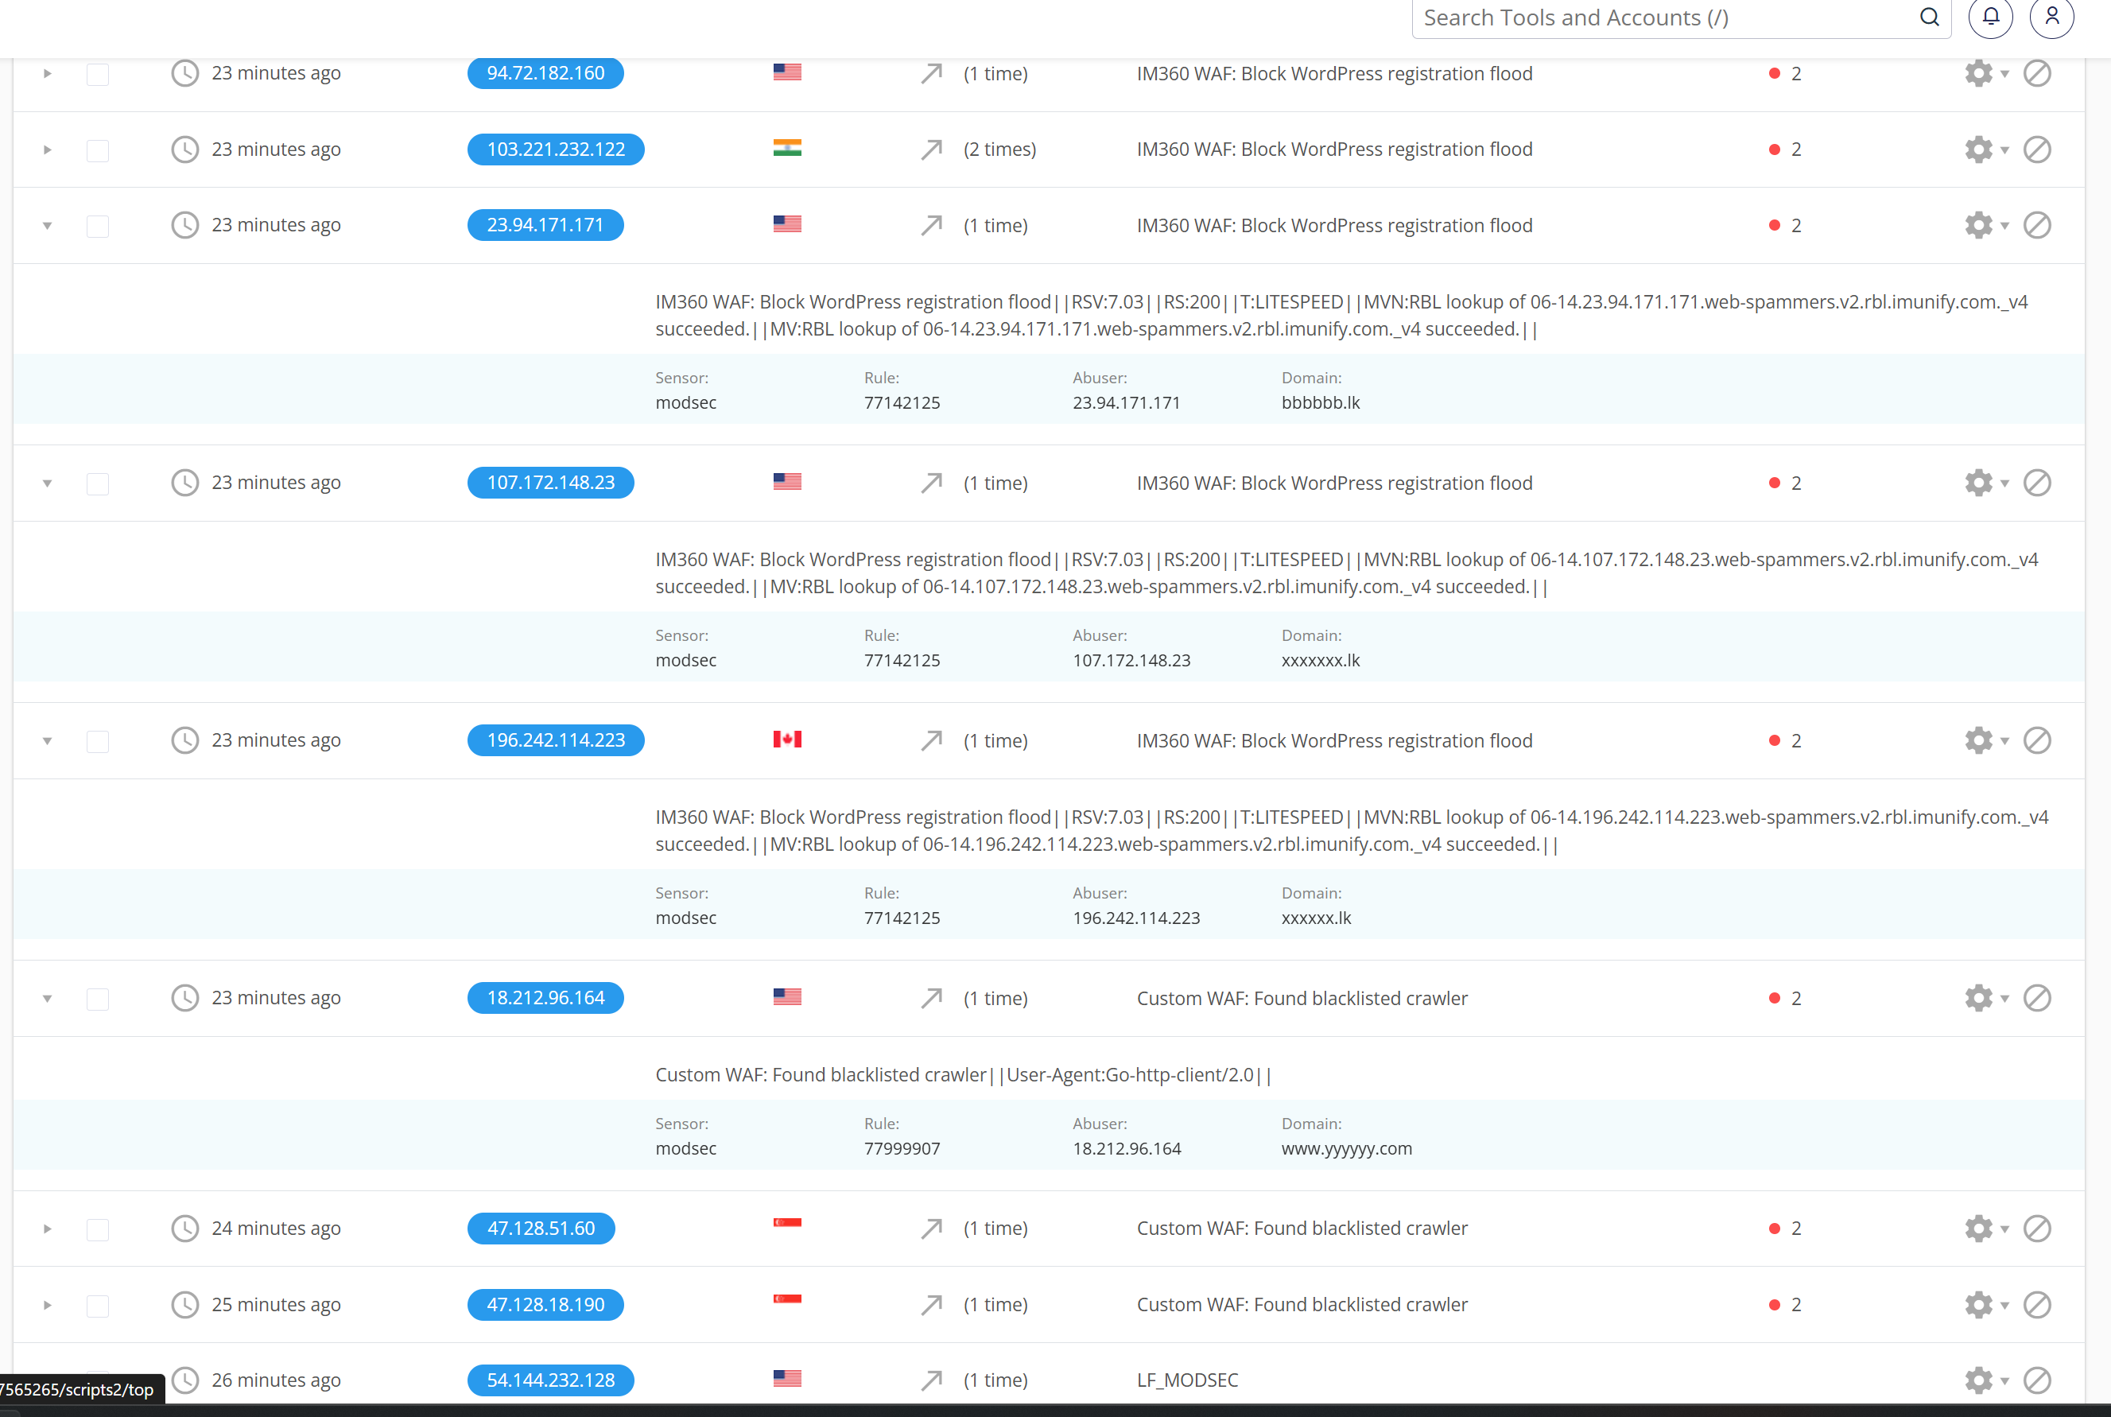The height and width of the screenshot is (1417, 2111).
Task: Click the 196.242.114.223 IP address badge
Action: 556,740
